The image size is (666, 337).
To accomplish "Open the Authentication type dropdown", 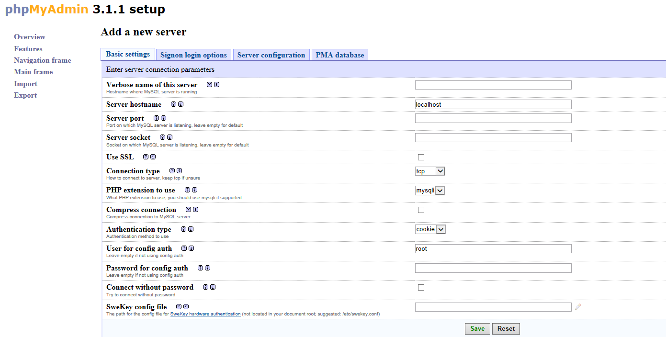I will click(430, 229).
